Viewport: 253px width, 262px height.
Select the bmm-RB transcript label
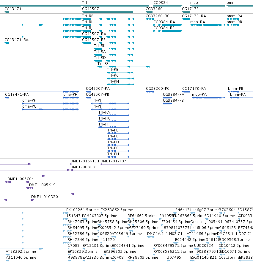click(x=234, y=22)
